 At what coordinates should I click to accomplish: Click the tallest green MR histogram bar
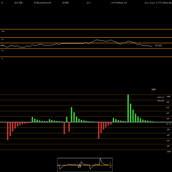pyautogui.click(x=128, y=108)
